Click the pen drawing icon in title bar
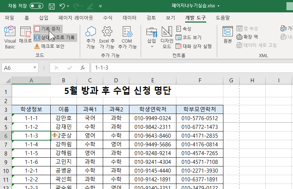This screenshot has height=189, width=293. click(90, 6)
